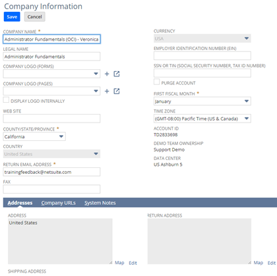Open Company Logo (Forms) dropdown list
The width and height of the screenshot is (277, 276).
pos(51,74)
